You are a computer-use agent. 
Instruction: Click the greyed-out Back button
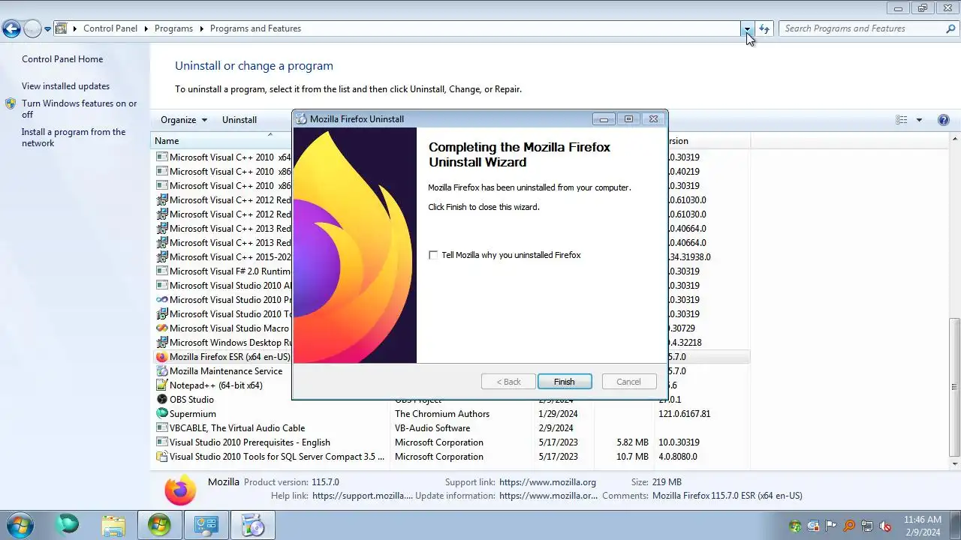[508, 382]
